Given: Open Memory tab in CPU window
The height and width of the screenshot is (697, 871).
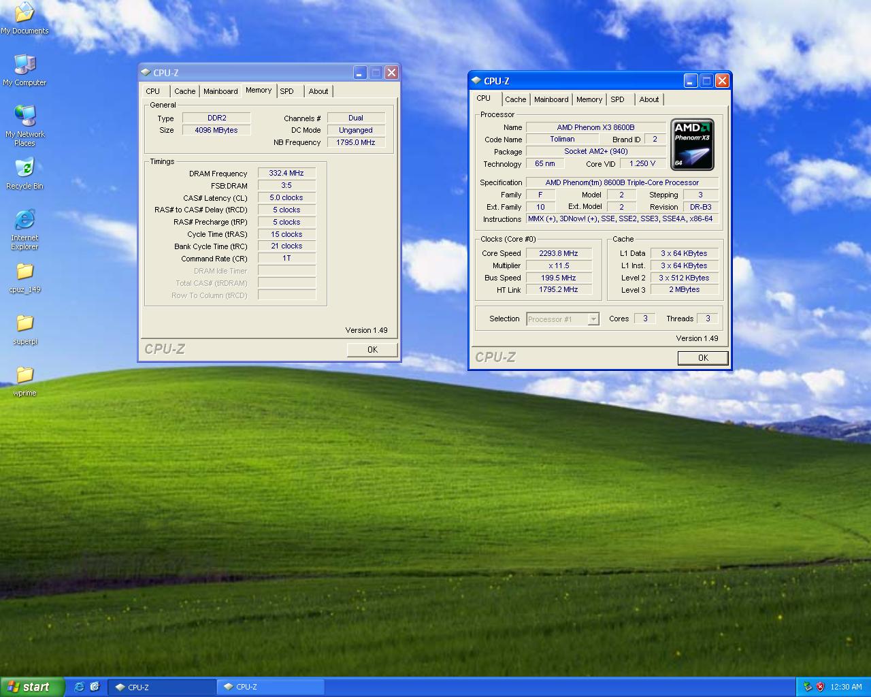Looking at the screenshot, I should pos(589,99).
